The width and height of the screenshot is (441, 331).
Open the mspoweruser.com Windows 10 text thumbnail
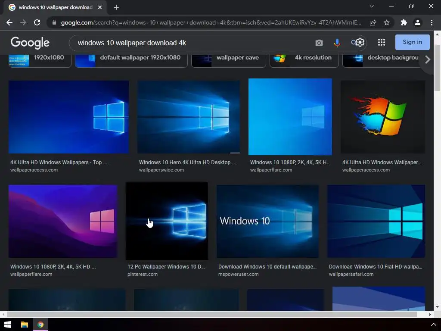tap(267, 221)
